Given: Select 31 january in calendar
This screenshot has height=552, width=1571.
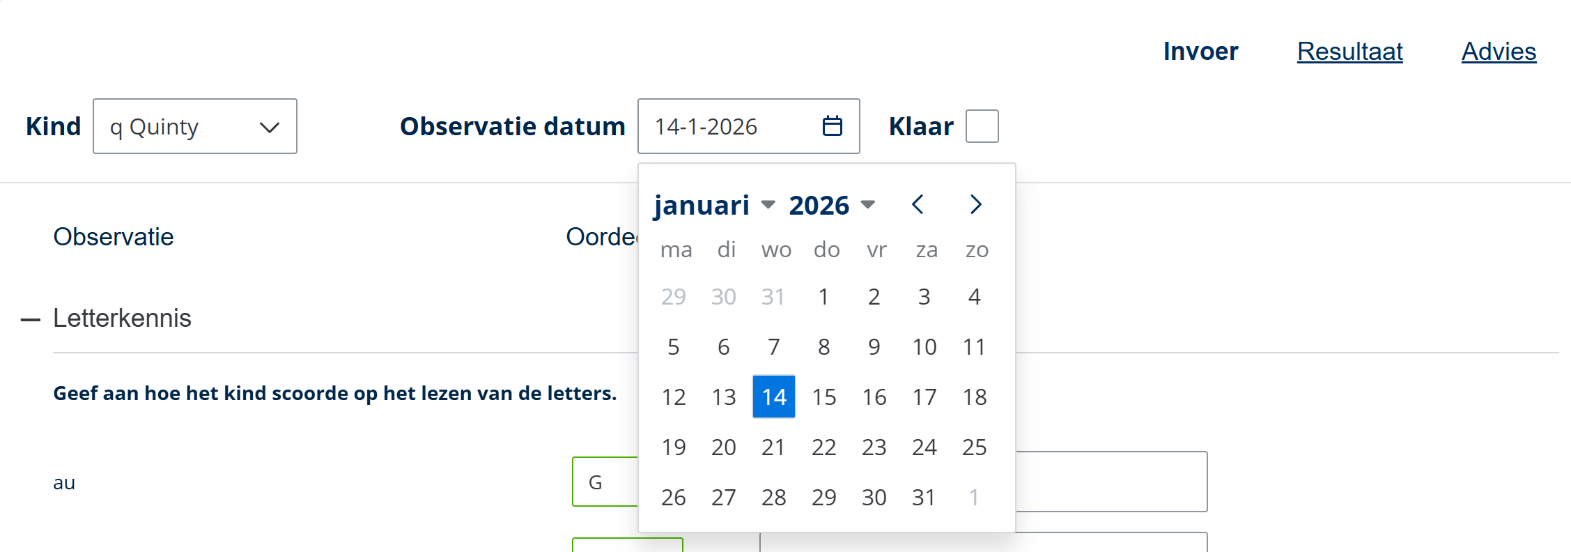Looking at the screenshot, I should tap(924, 497).
